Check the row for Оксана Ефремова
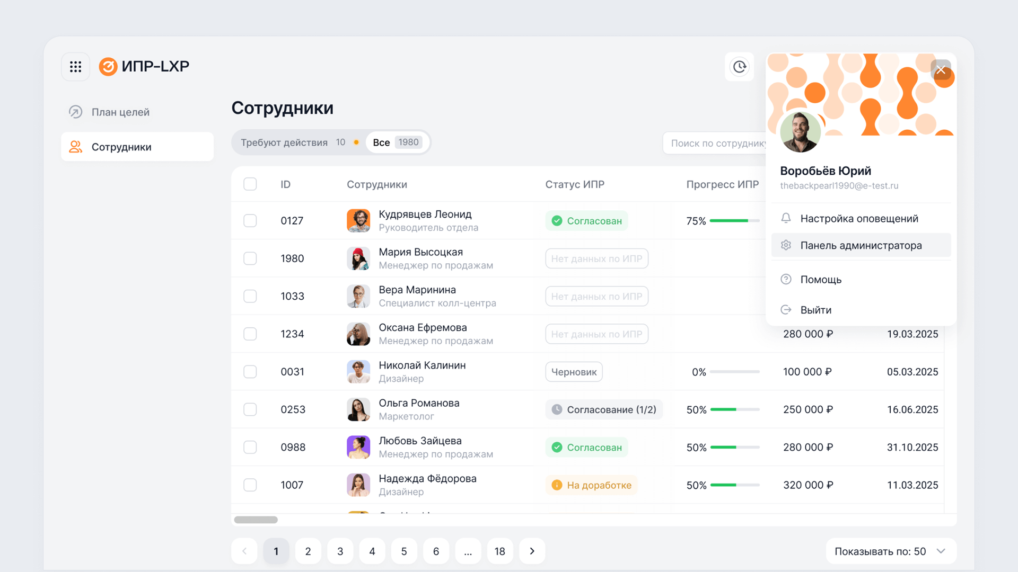Screen dimensions: 1018x572 click(250, 334)
